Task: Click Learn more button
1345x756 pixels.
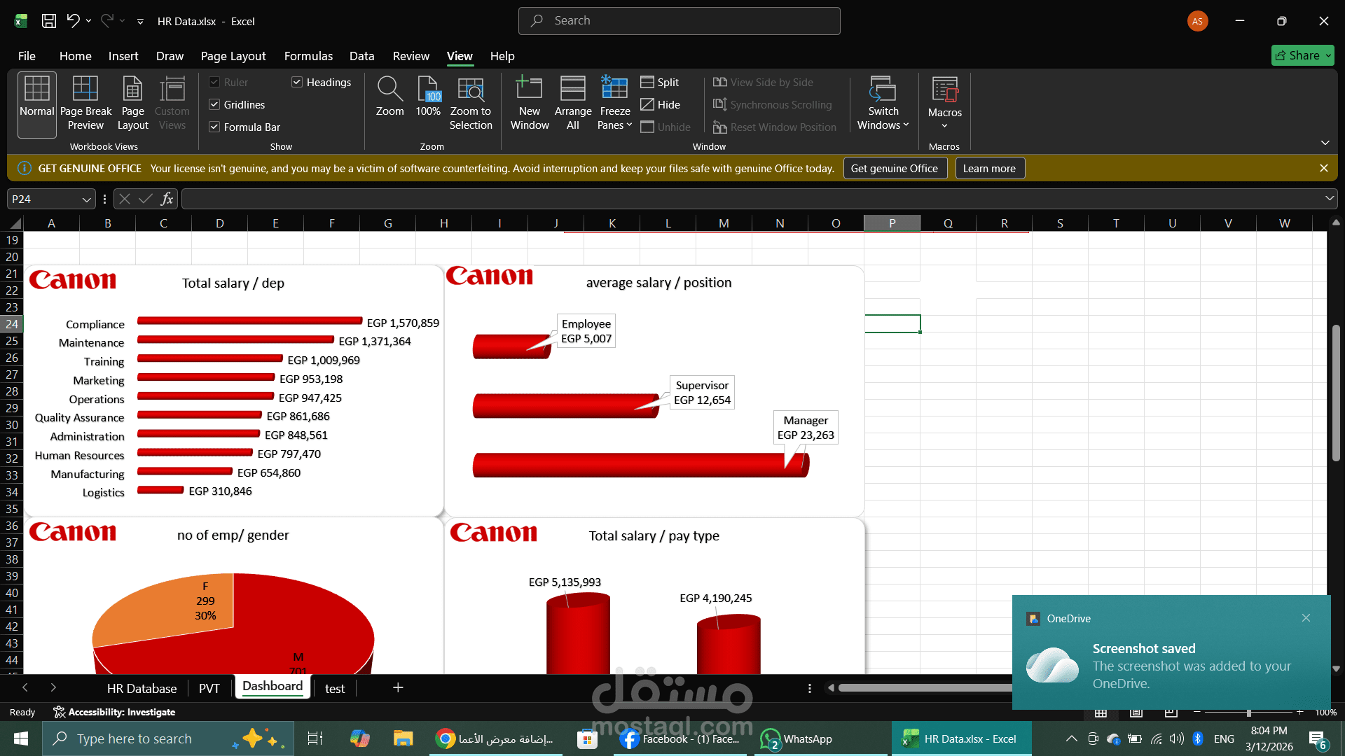Action: pos(989,169)
